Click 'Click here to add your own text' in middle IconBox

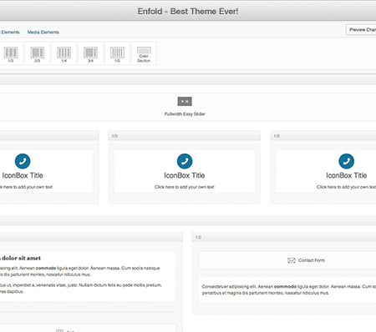click(185, 187)
